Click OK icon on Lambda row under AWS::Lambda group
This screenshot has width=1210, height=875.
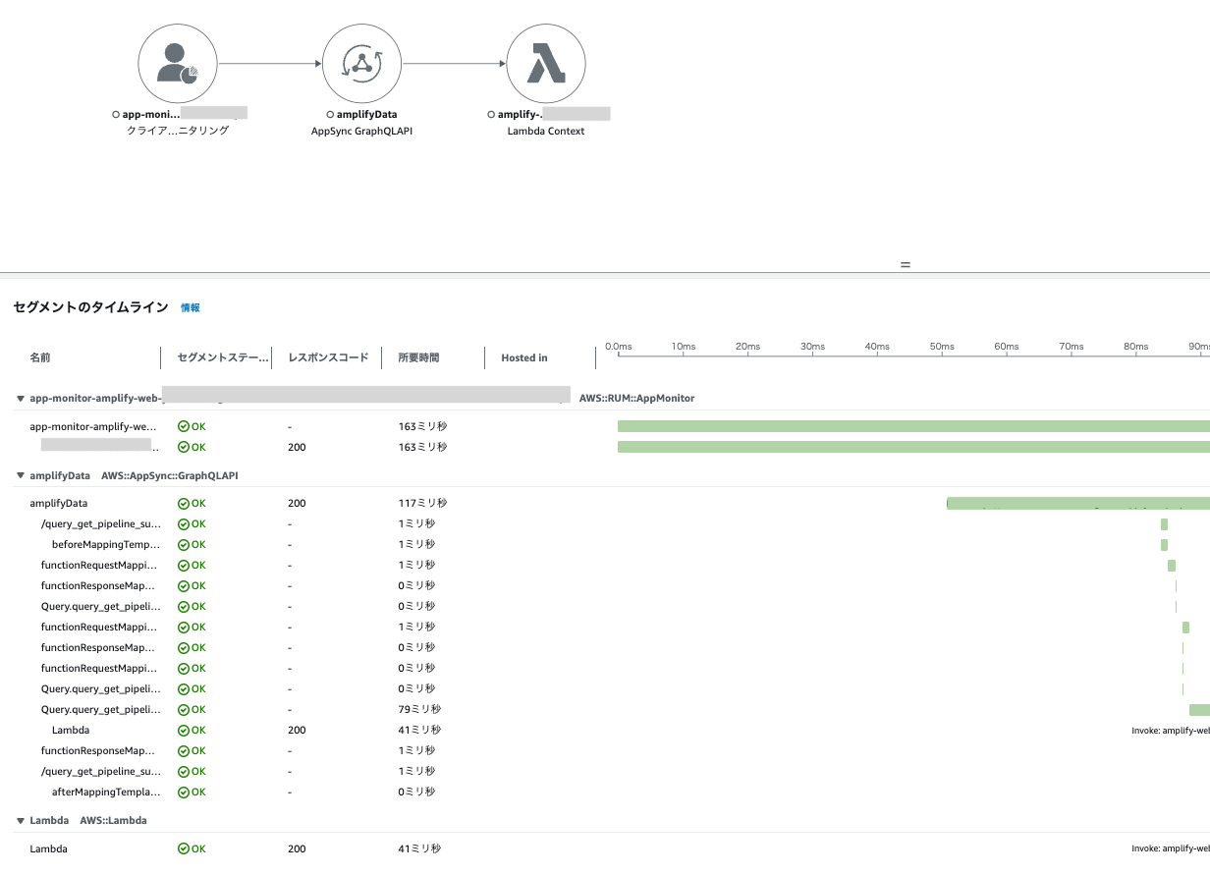pyautogui.click(x=184, y=848)
